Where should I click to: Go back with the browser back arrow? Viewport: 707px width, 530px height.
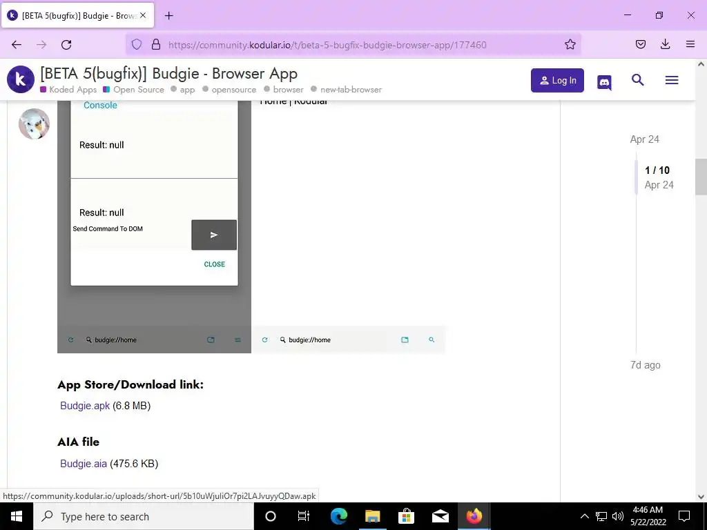click(17, 45)
